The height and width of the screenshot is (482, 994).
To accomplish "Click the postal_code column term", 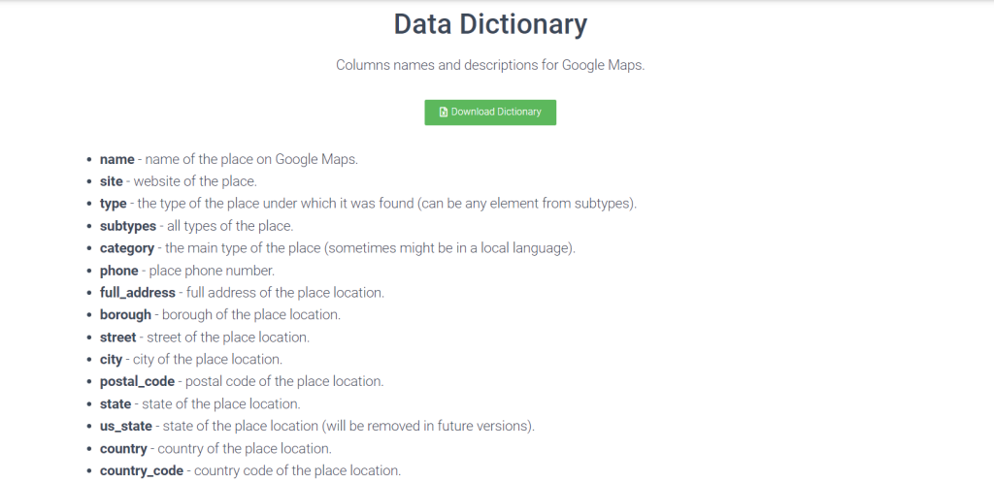I will click(137, 381).
